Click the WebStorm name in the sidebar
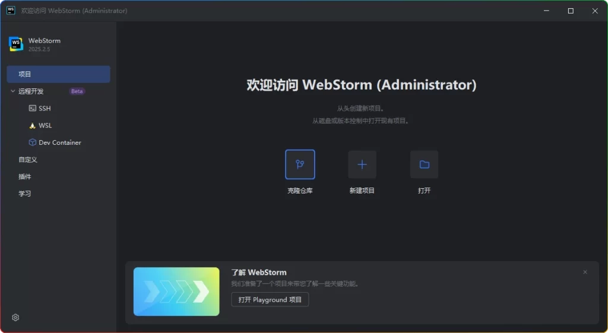The image size is (608, 333). tap(44, 40)
